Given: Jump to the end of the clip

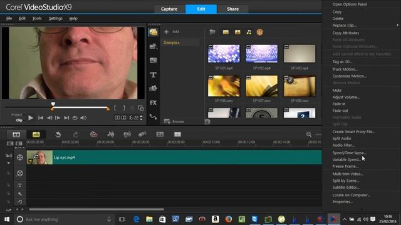Looking at the screenshot, I should point(66,118).
